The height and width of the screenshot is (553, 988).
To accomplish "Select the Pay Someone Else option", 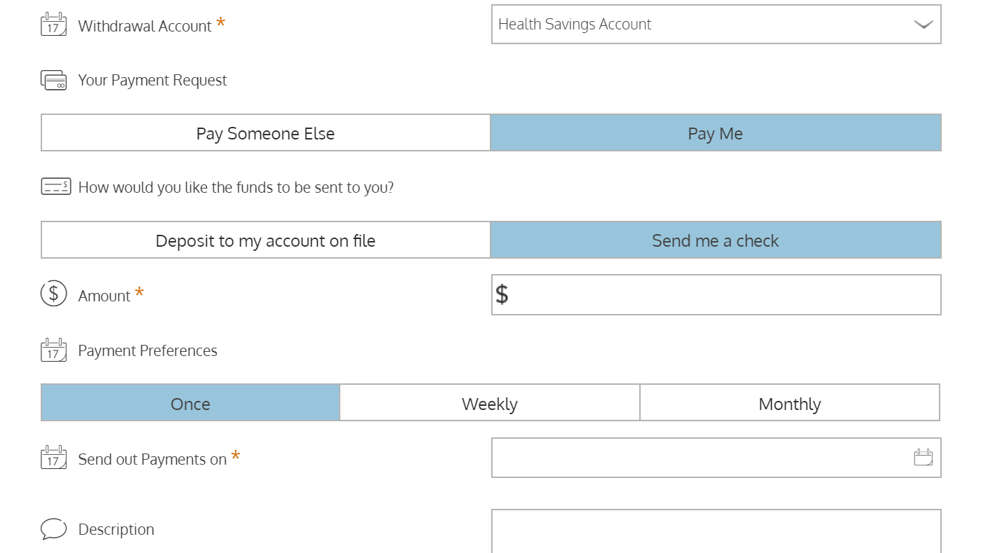I will coord(265,133).
